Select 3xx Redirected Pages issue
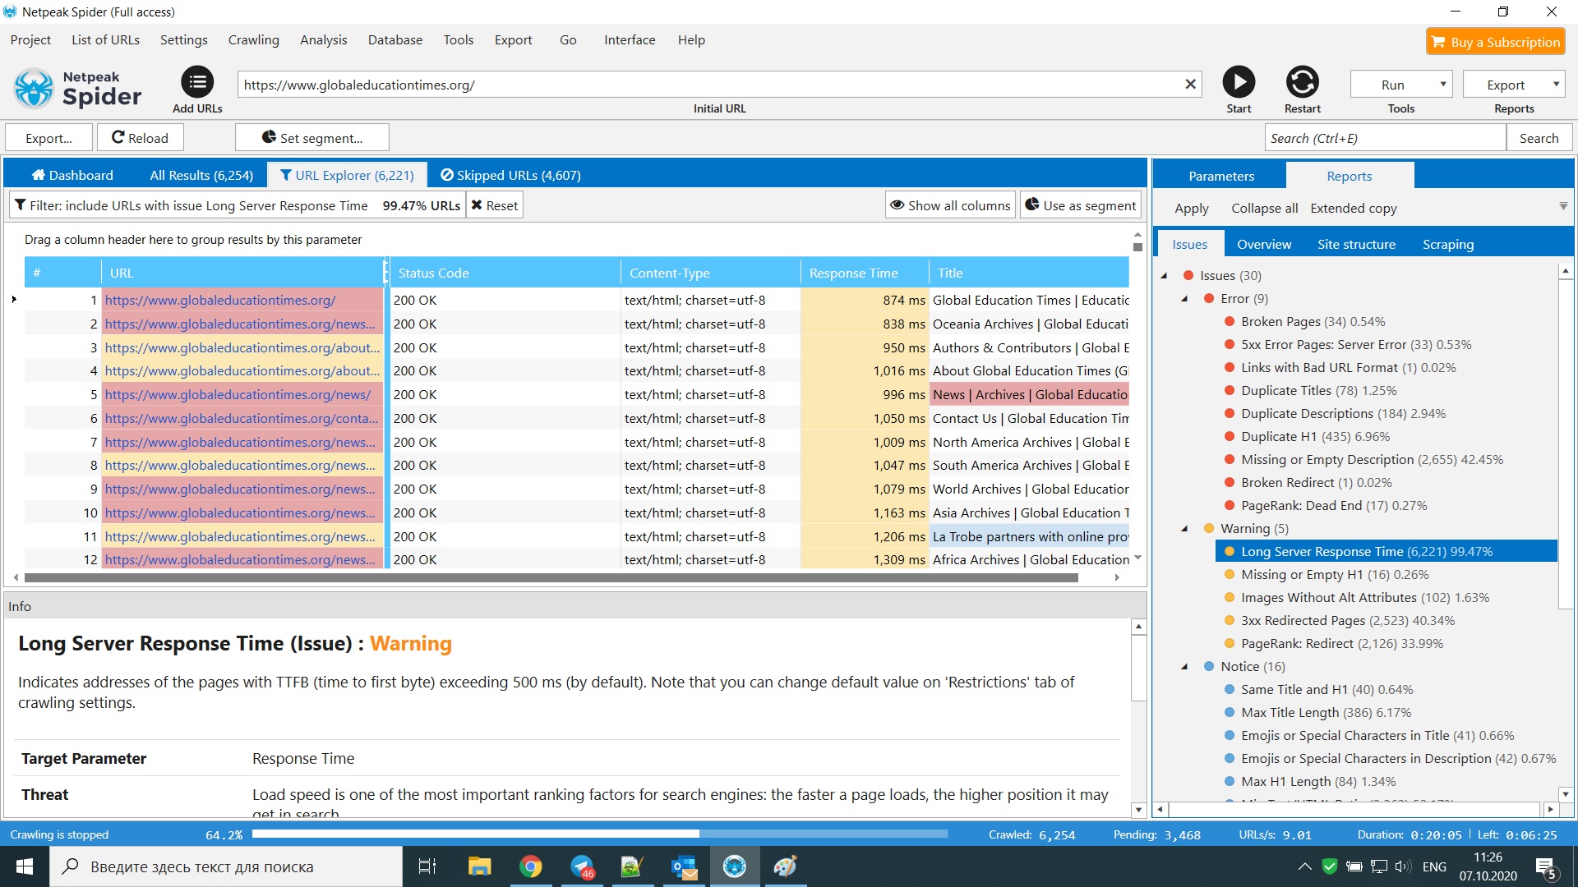1578x887 pixels. [1347, 620]
